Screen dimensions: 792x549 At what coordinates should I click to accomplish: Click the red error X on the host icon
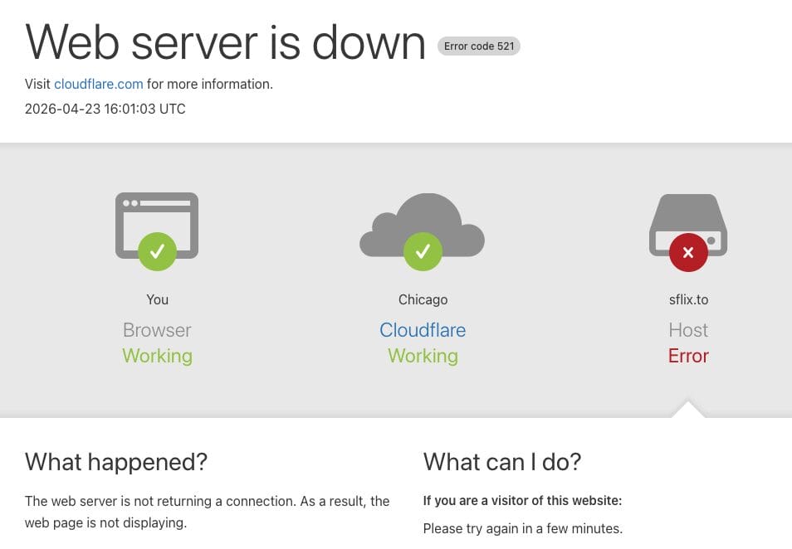[x=687, y=252]
